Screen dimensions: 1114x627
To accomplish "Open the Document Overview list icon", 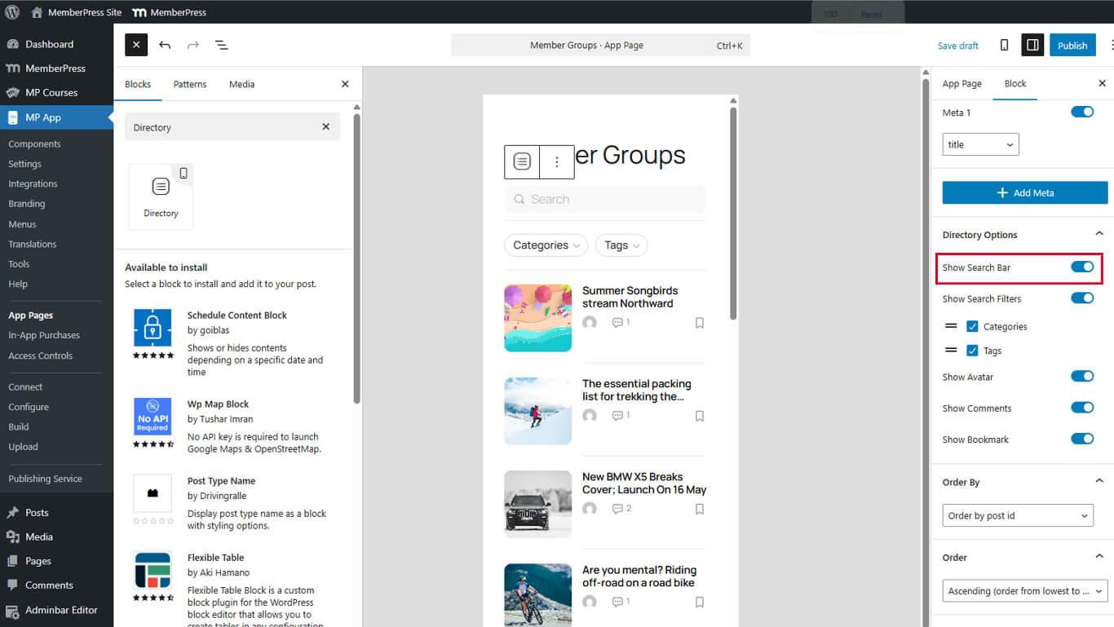I will click(x=221, y=45).
